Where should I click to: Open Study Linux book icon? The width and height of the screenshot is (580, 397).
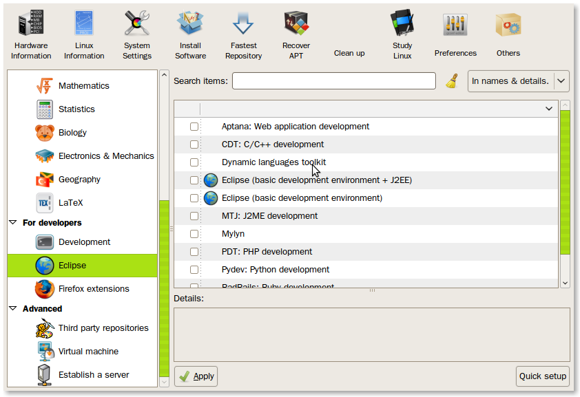402,23
